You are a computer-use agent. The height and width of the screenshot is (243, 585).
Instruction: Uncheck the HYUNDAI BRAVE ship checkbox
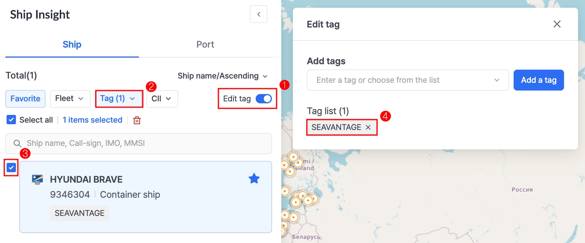[x=12, y=168]
